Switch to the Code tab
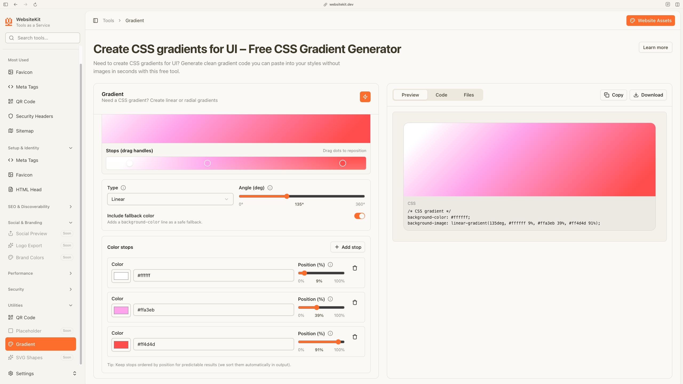This screenshot has height=384, width=683. (x=441, y=95)
